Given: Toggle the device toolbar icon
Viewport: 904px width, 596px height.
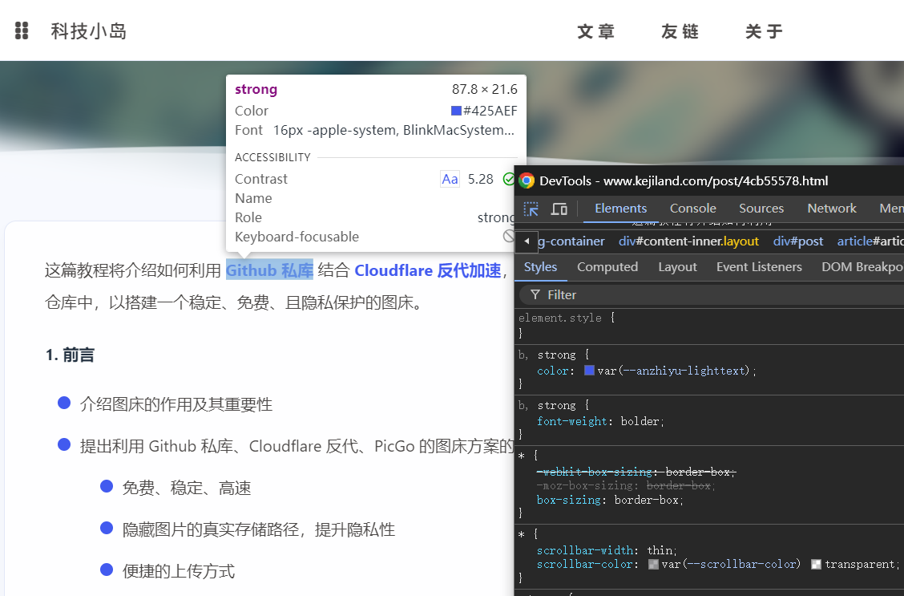Looking at the screenshot, I should pyautogui.click(x=559, y=209).
